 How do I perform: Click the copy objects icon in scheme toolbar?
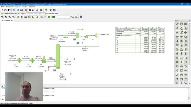coord(18,17)
